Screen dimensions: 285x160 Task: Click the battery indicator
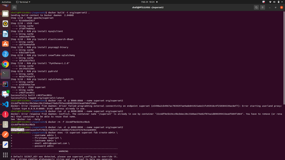point(278,2)
